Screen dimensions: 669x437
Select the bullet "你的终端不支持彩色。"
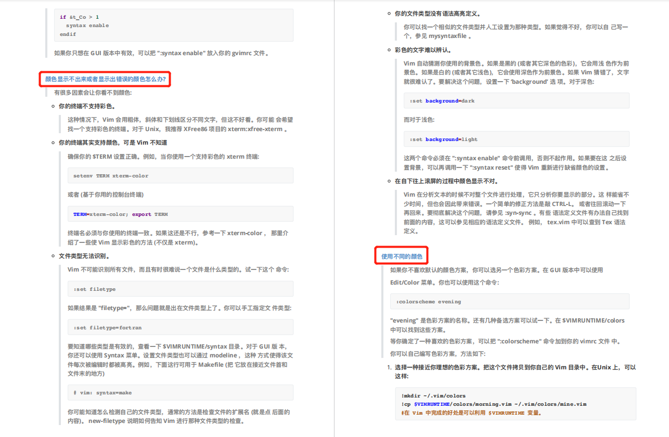[x=87, y=106]
